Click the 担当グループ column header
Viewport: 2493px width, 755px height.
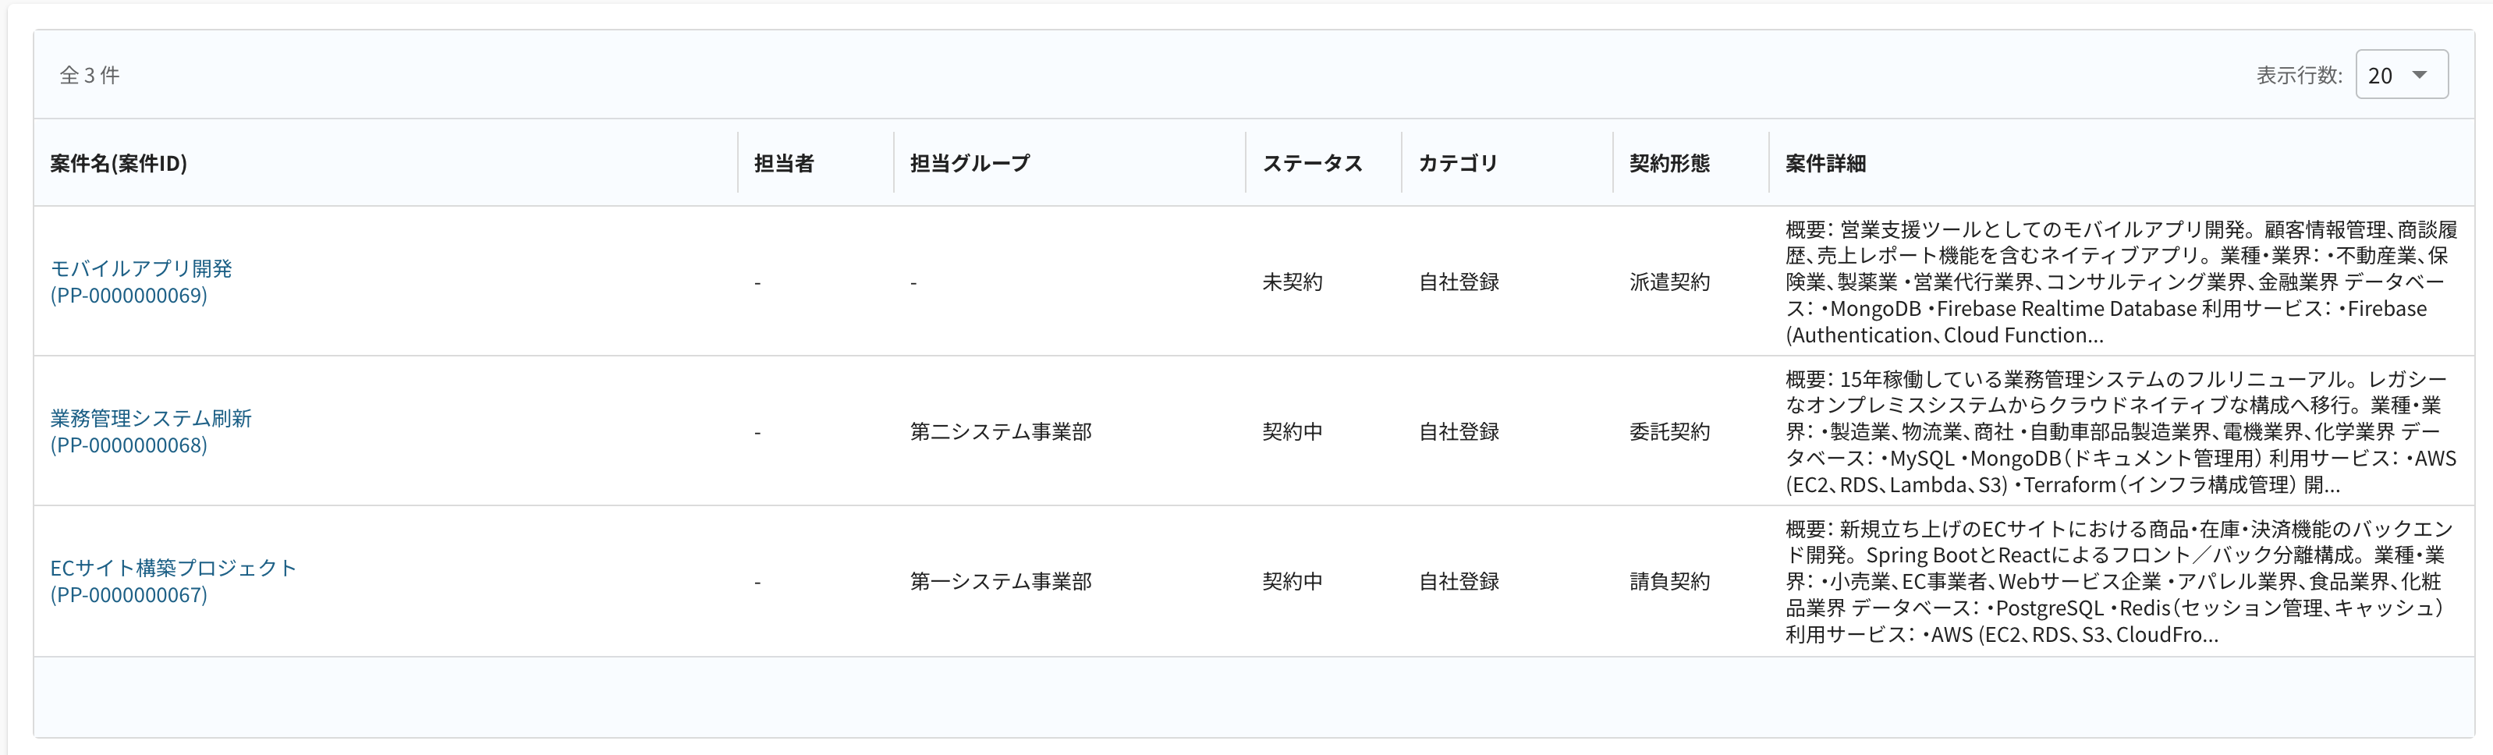(x=970, y=162)
